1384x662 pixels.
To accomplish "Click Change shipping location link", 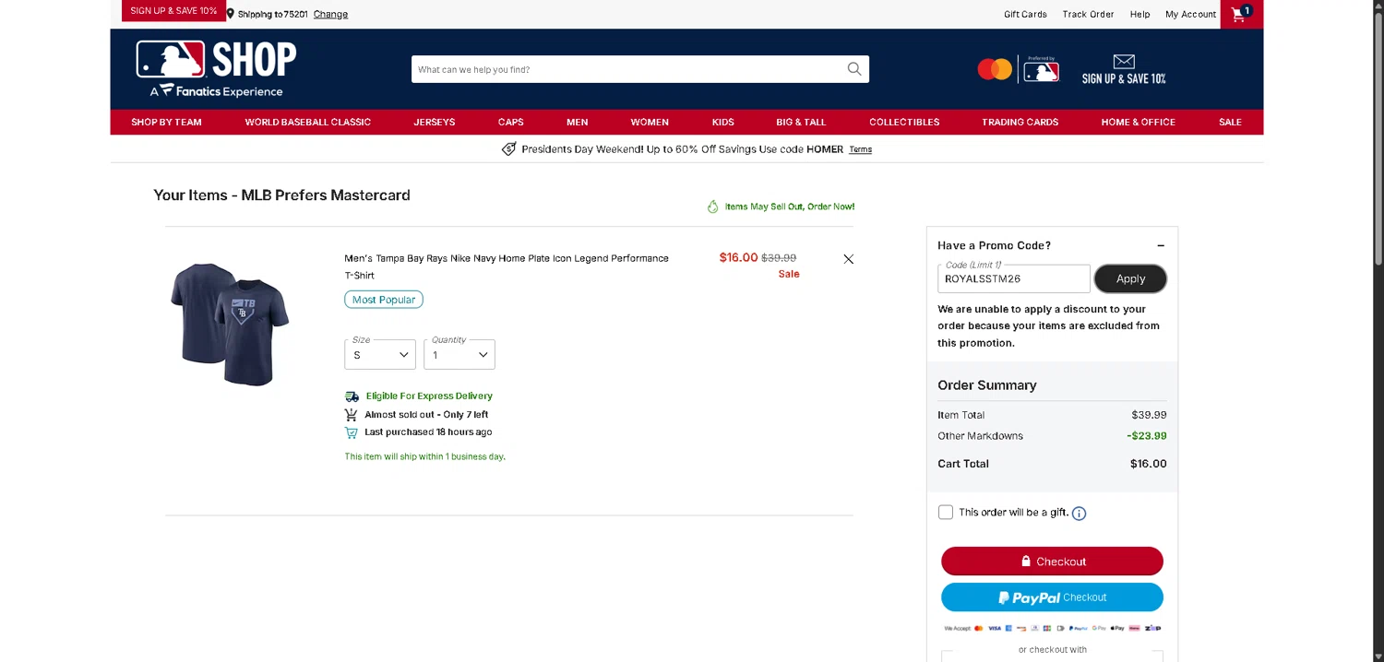I will point(330,14).
